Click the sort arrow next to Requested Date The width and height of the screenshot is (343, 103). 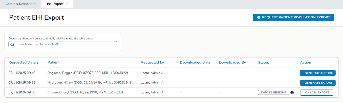pos(38,63)
